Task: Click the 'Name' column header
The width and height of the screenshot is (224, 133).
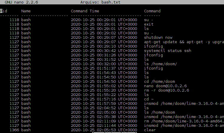Action: pos(26,11)
